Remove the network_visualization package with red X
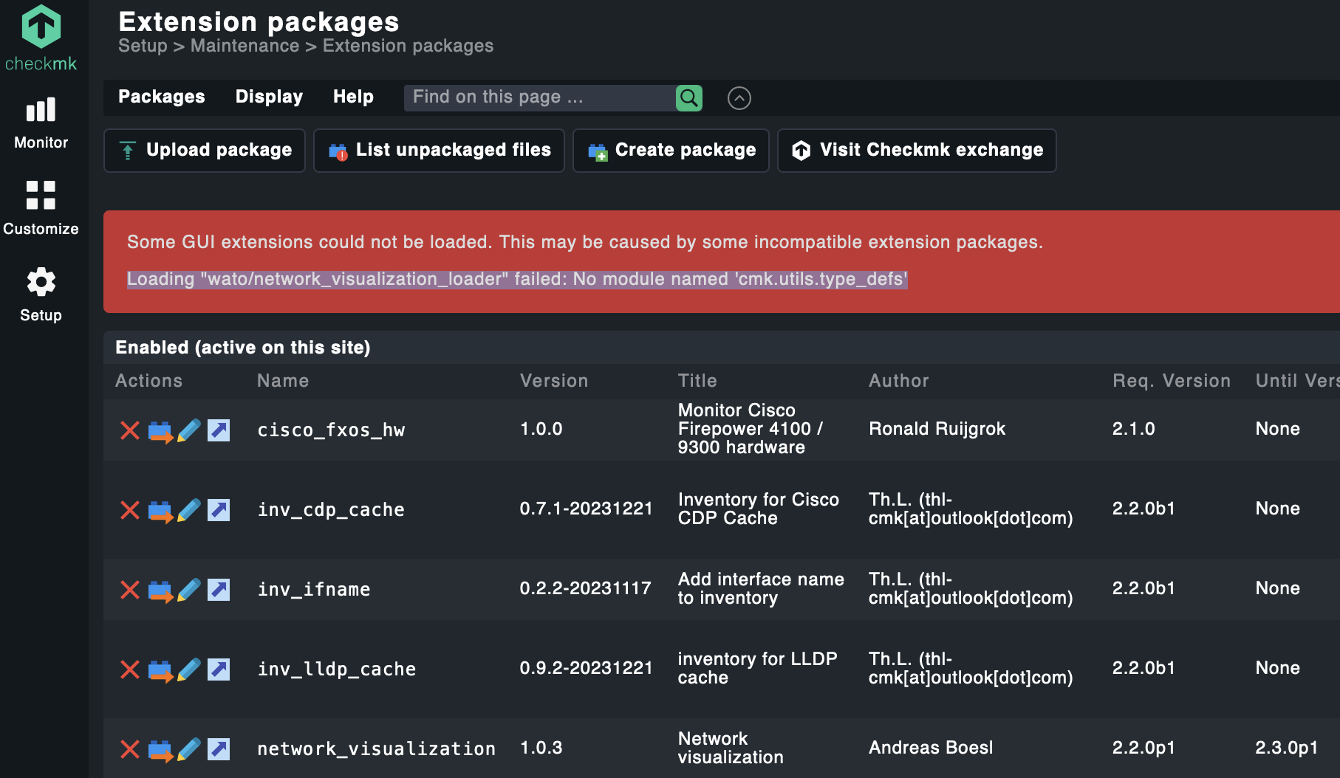 [x=130, y=748]
